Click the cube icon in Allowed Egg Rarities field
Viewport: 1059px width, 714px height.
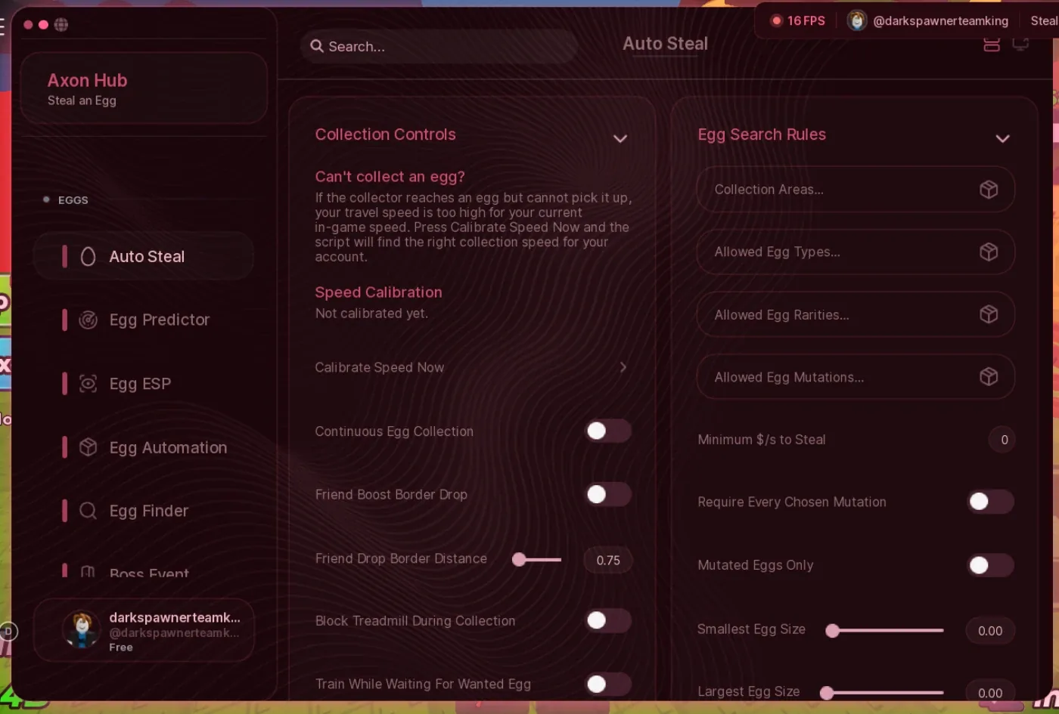pos(989,314)
